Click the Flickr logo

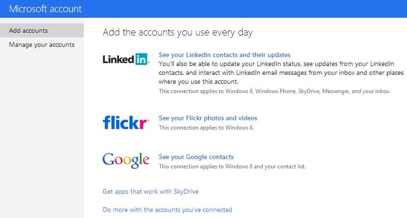[x=126, y=123]
